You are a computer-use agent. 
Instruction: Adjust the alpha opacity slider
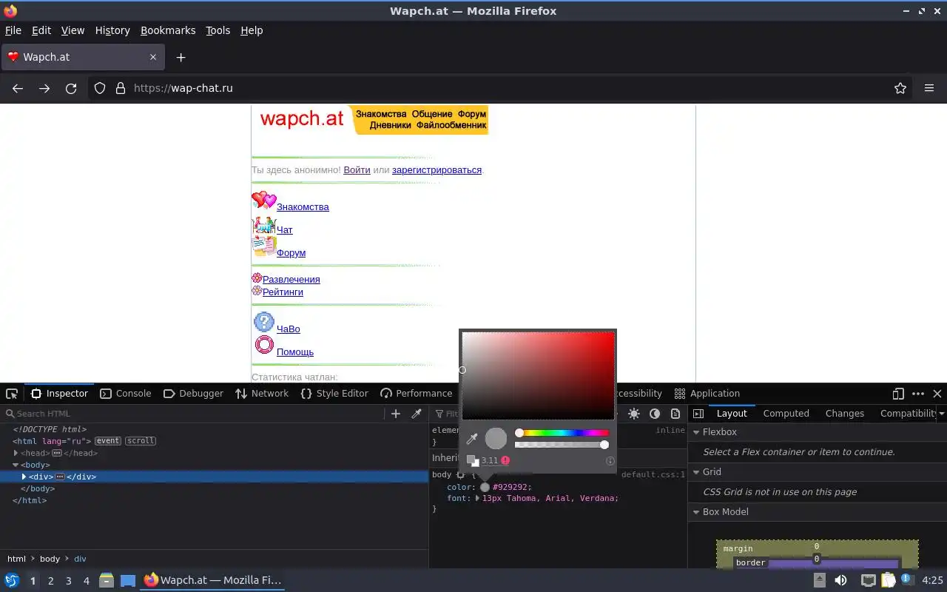(562, 445)
